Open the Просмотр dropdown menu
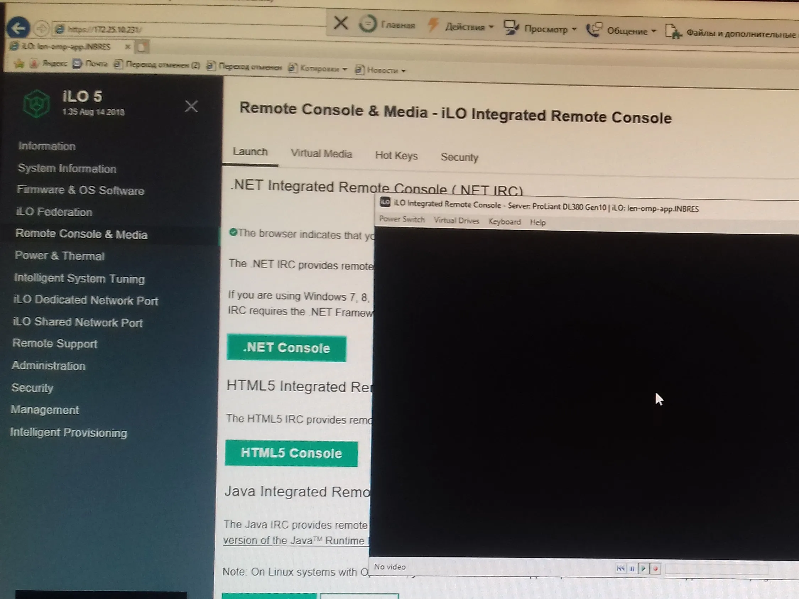Image resolution: width=799 pixels, height=599 pixels. (x=550, y=29)
